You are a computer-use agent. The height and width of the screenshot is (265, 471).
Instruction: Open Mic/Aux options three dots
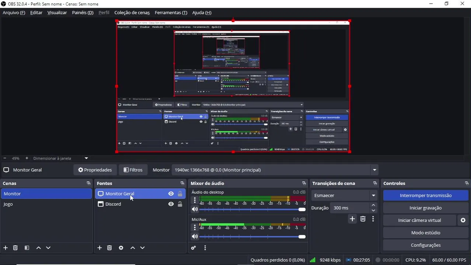click(195, 227)
